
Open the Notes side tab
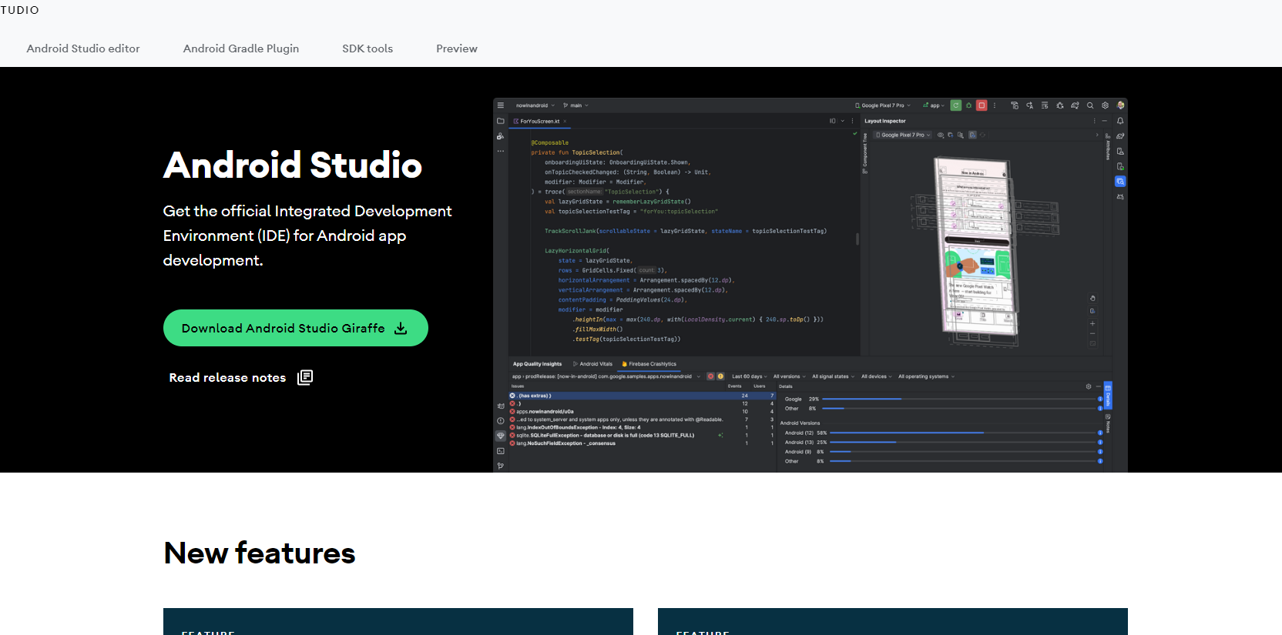pyautogui.click(x=1108, y=423)
